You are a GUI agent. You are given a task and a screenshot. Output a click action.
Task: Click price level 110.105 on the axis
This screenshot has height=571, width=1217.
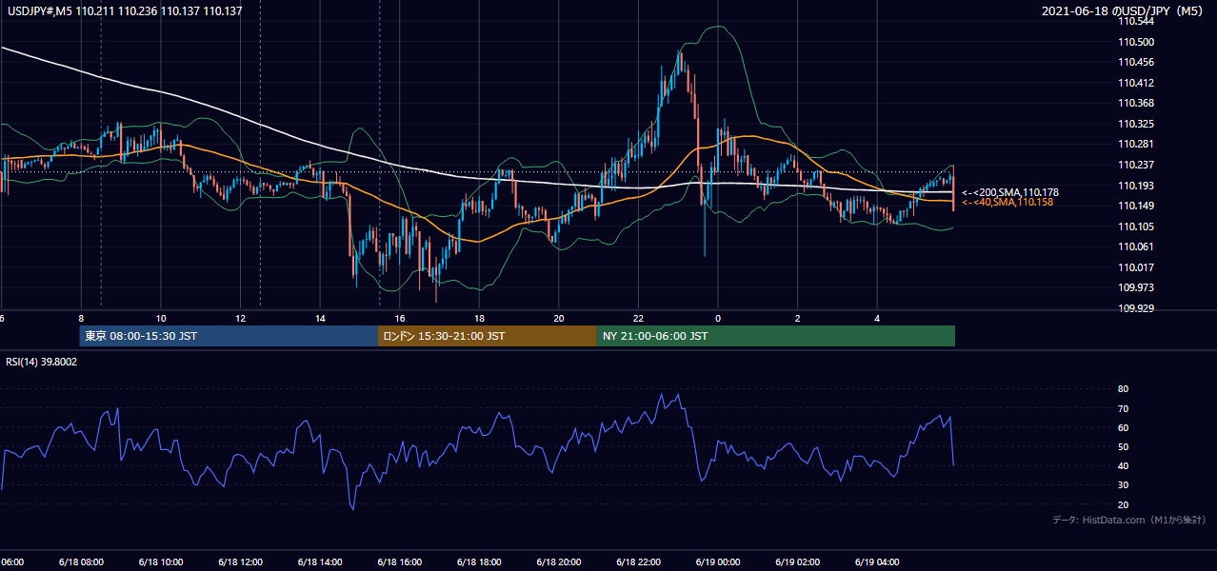1136,226
